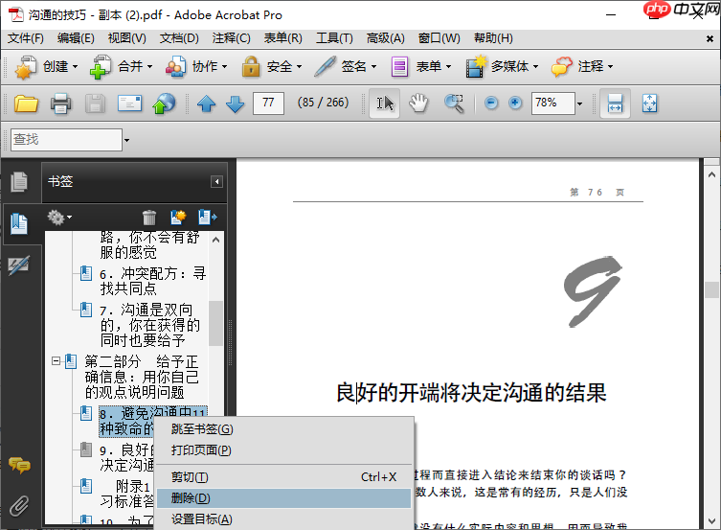Open bookmark options gear menu
The height and width of the screenshot is (530, 721).
59,218
